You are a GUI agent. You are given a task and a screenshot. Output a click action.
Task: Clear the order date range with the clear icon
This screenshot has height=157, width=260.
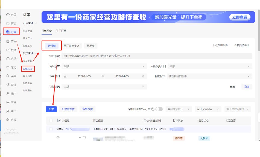point(143,76)
